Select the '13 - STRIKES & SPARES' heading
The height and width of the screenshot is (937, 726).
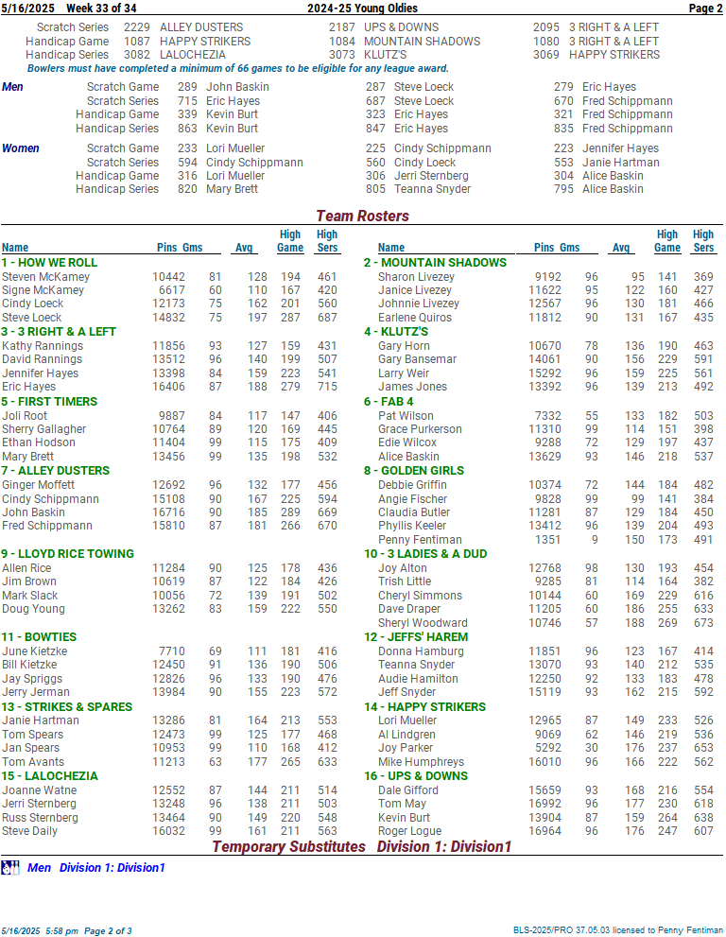66,707
